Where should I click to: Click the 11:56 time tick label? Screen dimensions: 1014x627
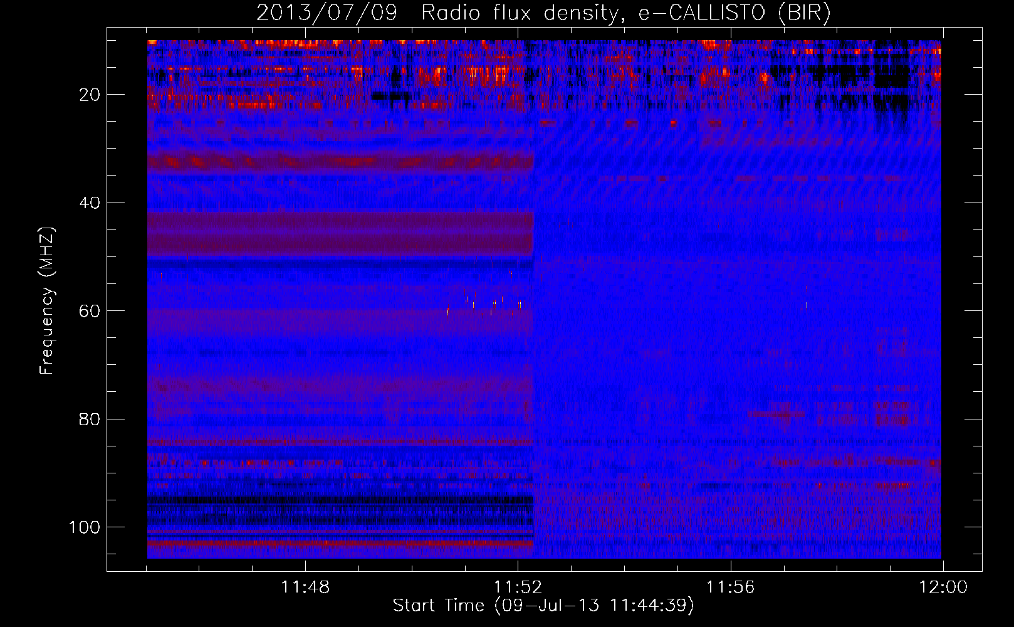[731, 587]
